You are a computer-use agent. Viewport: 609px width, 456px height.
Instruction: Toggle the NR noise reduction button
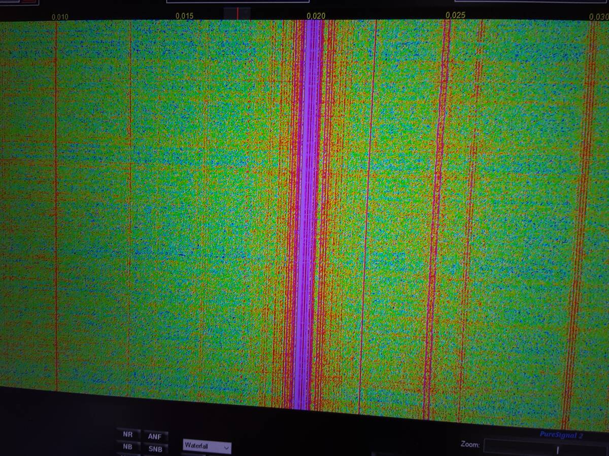coord(128,435)
